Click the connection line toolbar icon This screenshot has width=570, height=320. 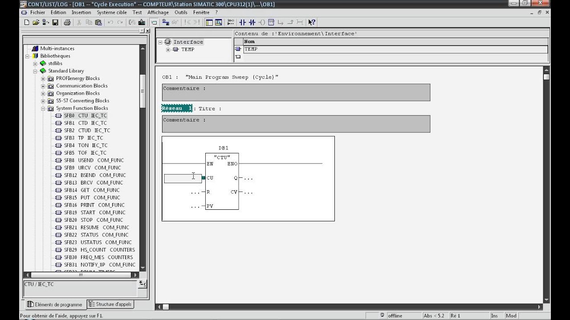300,22
